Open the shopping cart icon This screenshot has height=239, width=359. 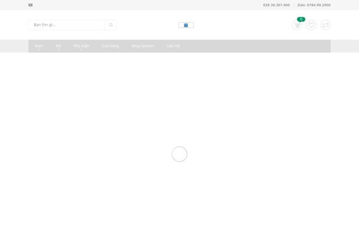coord(297,25)
